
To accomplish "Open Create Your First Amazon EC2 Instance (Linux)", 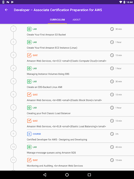I will tap(80, 44).
